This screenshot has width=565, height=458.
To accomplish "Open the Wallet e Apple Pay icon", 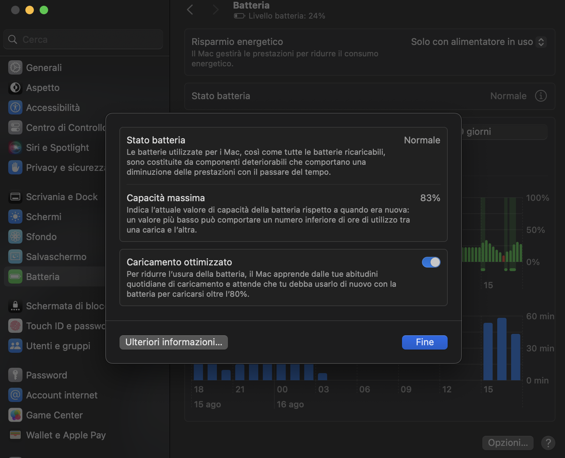I will 15,435.
